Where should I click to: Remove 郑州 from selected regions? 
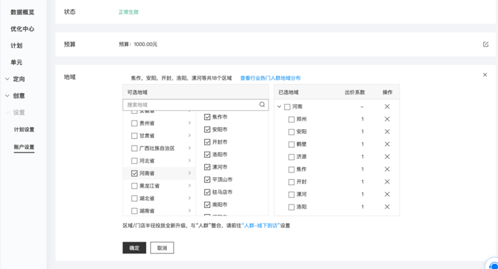387,119
